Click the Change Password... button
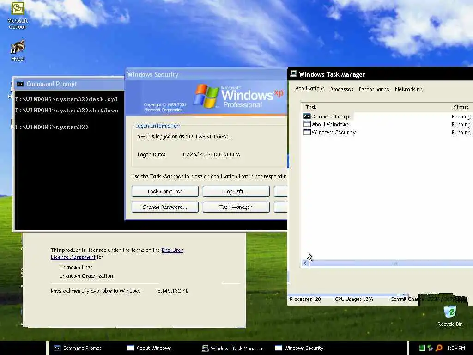Viewport: 473px width, 355px height. (x=165, y=207)
